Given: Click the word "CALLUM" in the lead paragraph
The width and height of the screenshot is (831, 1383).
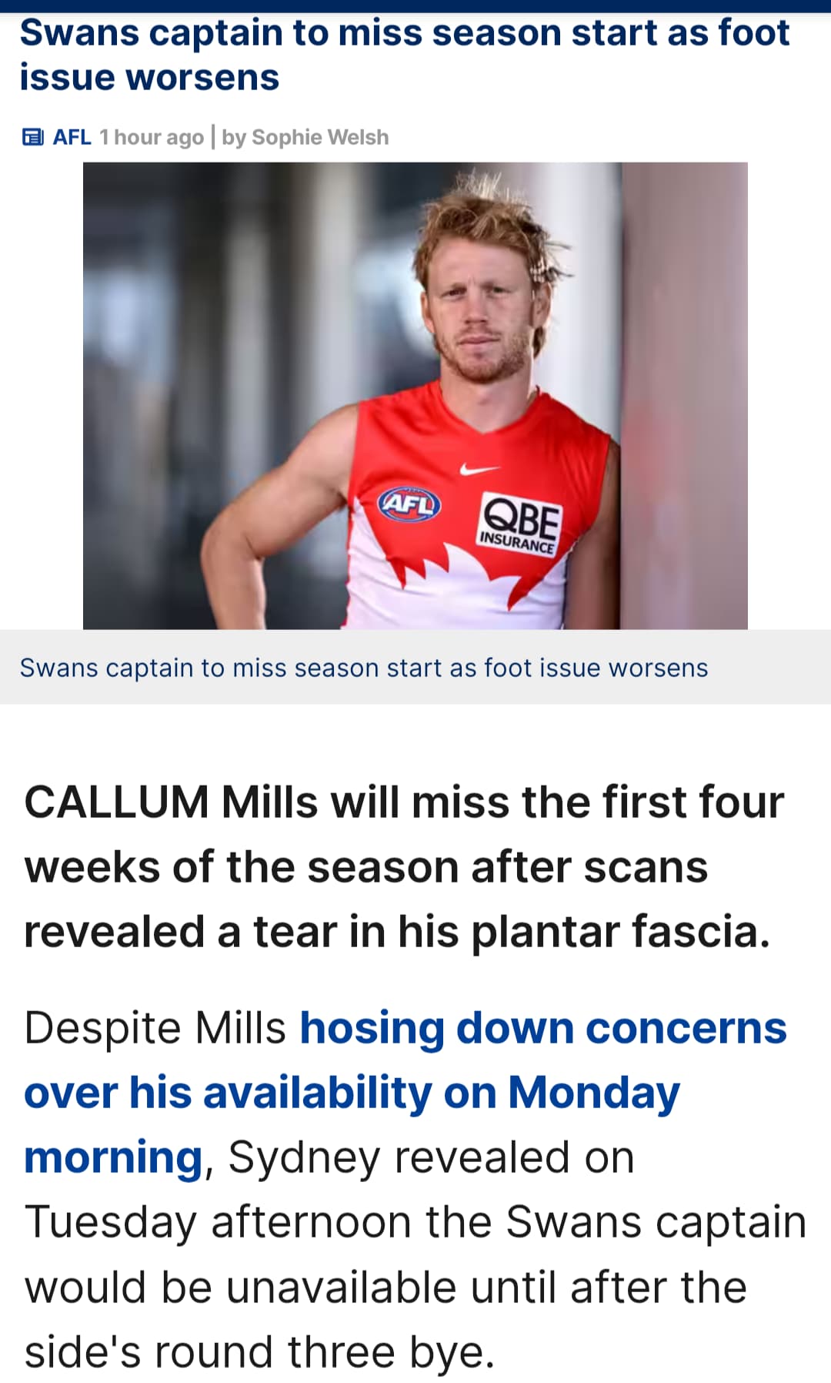Looking at the screenshot, I should tap(117, 802).
